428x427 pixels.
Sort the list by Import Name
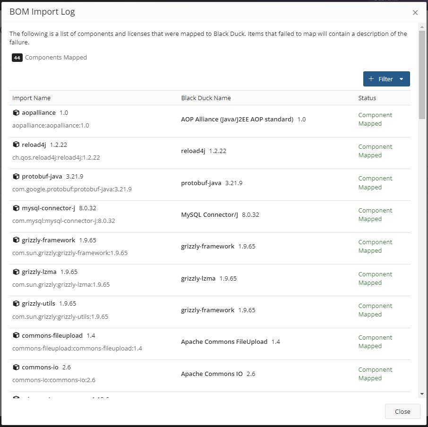[x=31, y=98]
